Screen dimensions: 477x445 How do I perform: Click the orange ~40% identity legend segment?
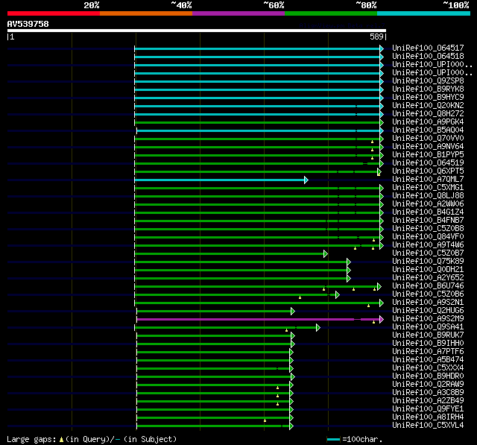point(146,13)
